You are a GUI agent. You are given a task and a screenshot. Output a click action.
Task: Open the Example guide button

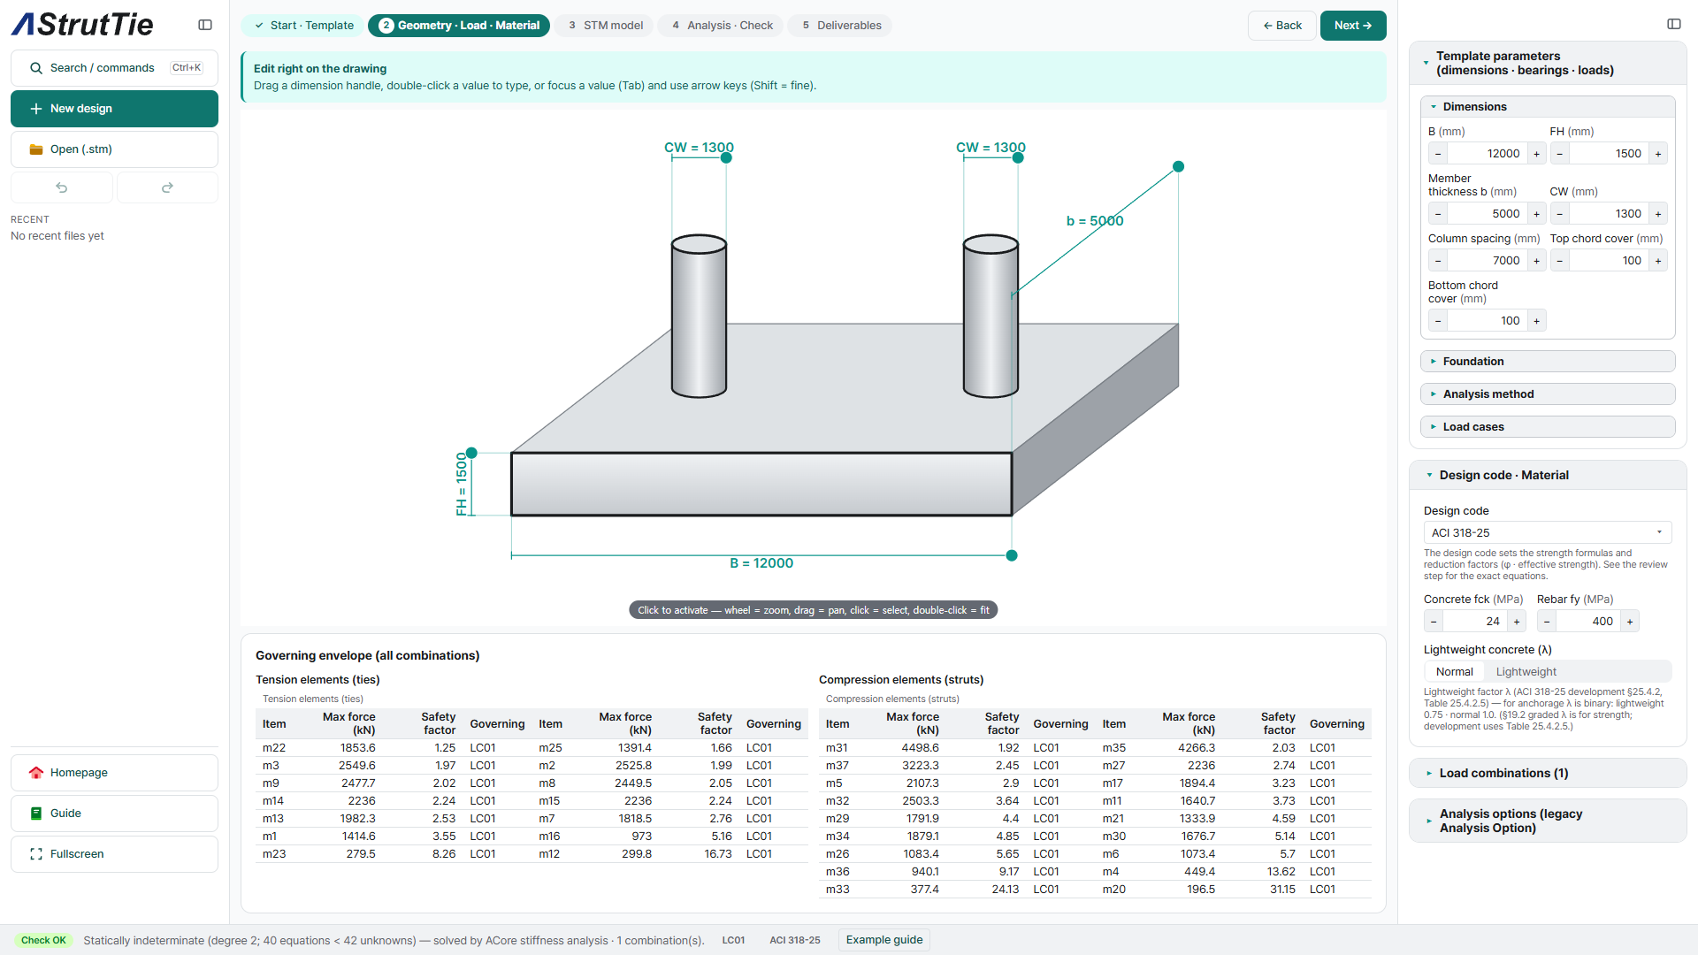coord(883,940)
